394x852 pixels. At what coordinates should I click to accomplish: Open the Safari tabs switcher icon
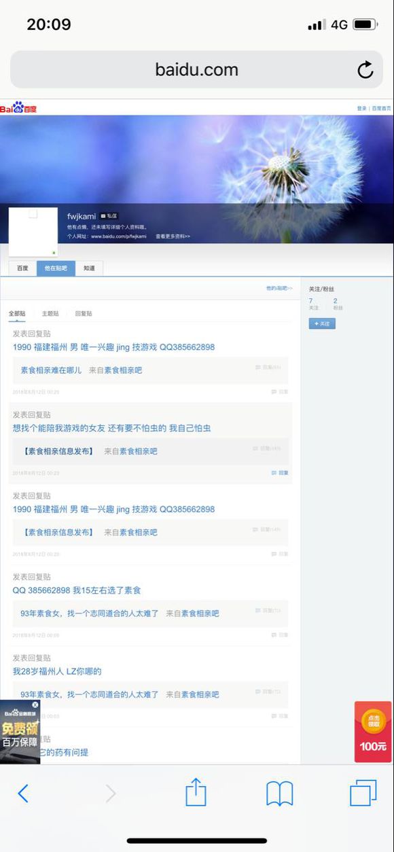click(363, 793)
